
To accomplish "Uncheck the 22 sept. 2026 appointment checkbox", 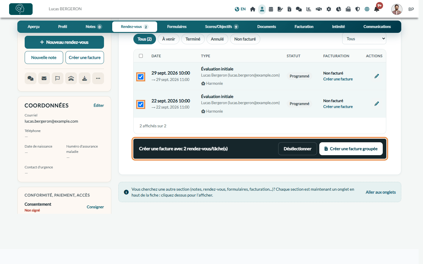I will (x=141, y=104).
